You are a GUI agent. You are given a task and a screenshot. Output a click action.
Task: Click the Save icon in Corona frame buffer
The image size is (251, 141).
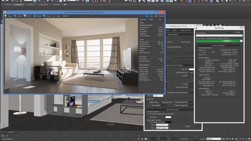(x=5, y=16)
